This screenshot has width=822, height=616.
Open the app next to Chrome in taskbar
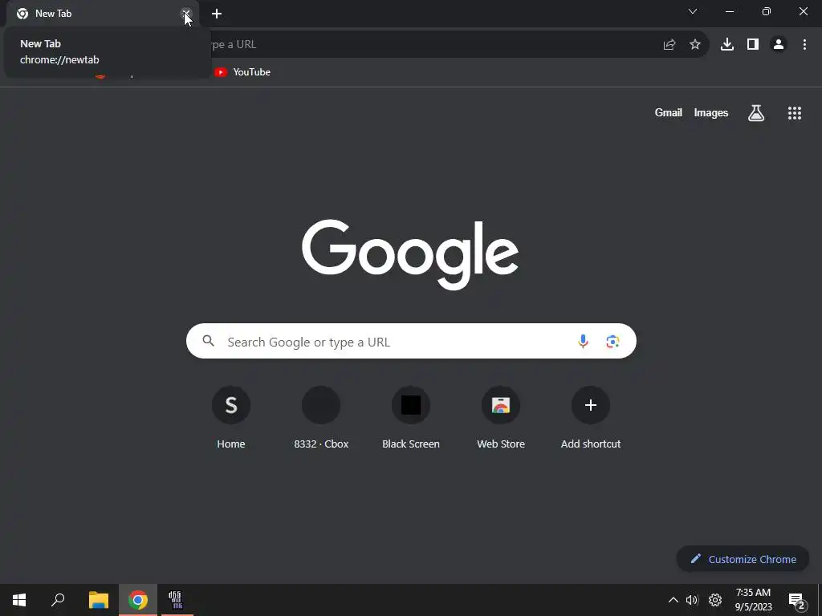tap(177, 600)
